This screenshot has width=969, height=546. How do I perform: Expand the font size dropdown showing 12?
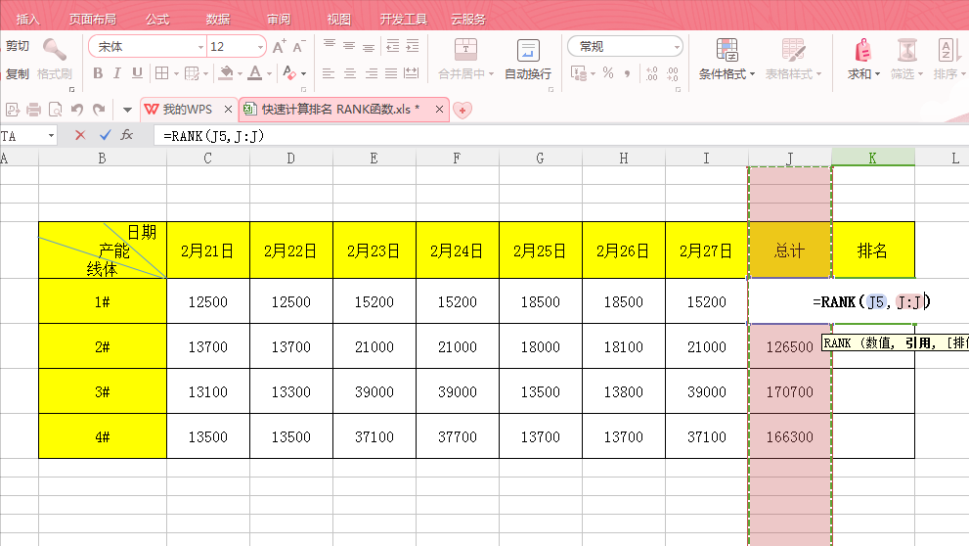click(x=260, y=47)
